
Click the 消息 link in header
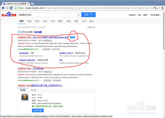[x=139, y=15]
